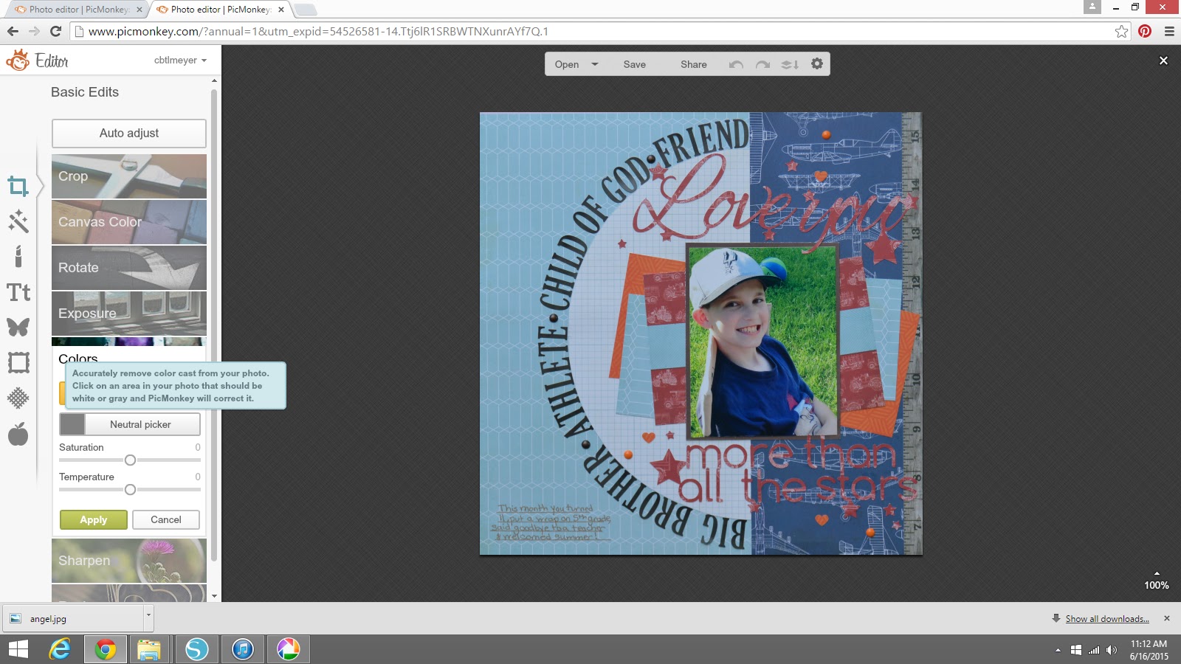The height and width of the screenshot is (664, 1181).
Task: Open the editor settings gear
Action: pos(816,64)
